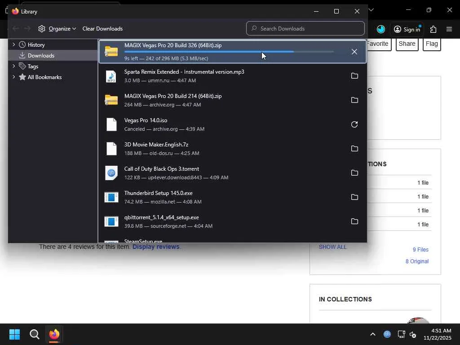Expand the All Bookmarks tree node
The image size is (460, 345).
pyautogui.click(x=14, y=77)
